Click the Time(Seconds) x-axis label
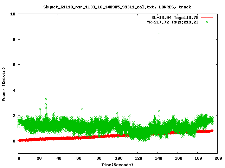This screenshot has width=225, height=168. pos(117,164)
